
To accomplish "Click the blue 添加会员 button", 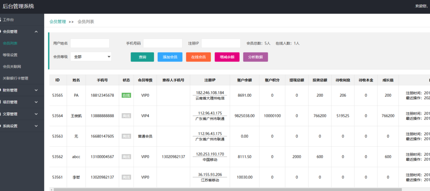I will (x=170, y=57).
